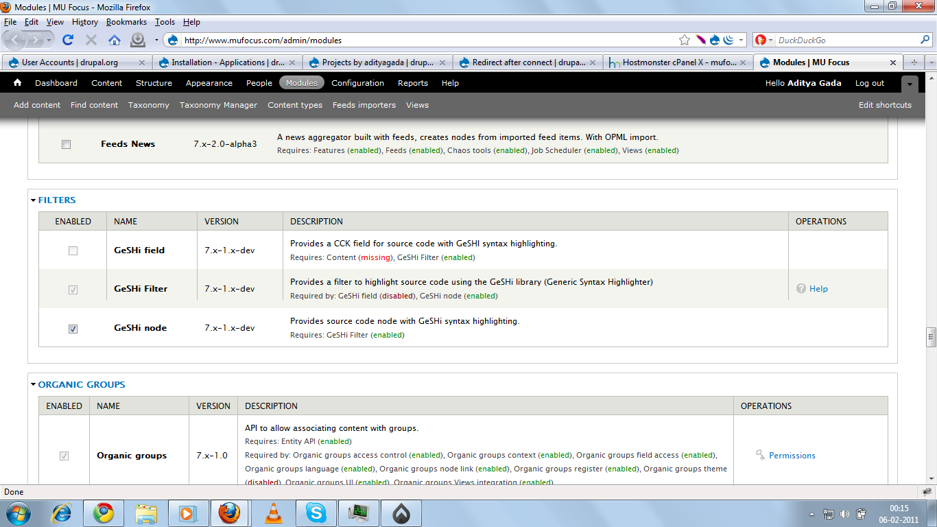The image size is (937, 527).
Task: Switch to Installation - Applications tab
Action: 227,62
